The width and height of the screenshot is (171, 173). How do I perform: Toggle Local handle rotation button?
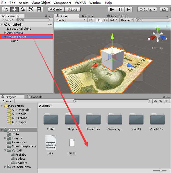(x=73, y=9)
